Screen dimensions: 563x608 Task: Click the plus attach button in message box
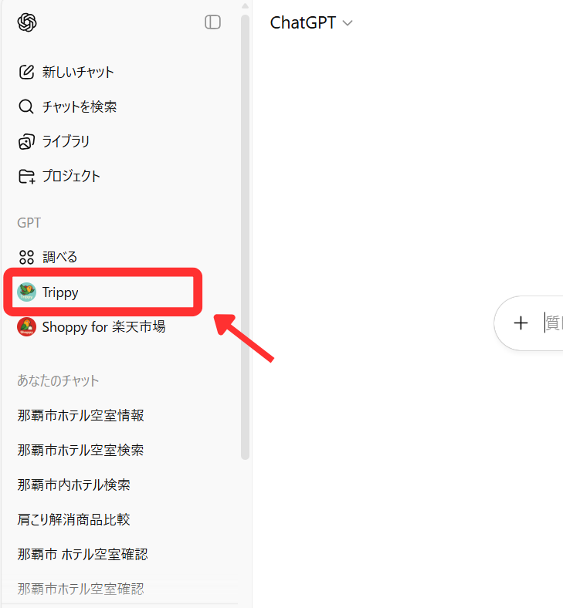521,323
